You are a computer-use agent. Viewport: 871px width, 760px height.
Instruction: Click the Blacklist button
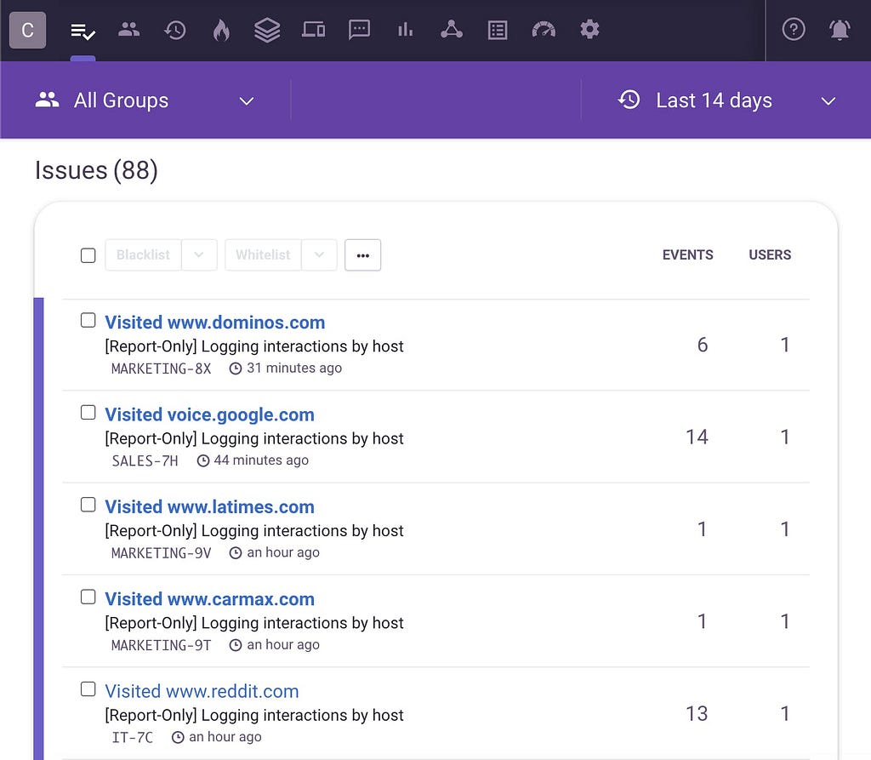click(x=143, y=255)
